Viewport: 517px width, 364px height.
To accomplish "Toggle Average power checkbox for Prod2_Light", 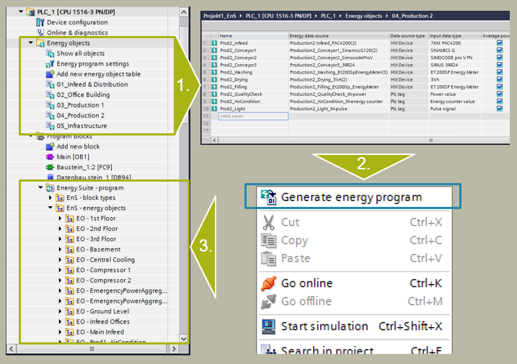I will 500,108.
